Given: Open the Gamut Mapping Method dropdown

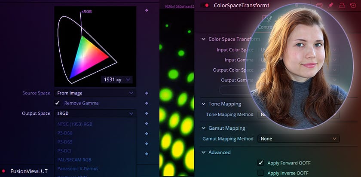Looking at the screenshot, I should coord(298,139).
